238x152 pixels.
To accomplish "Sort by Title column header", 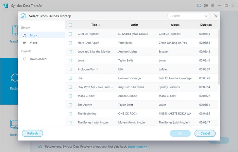I will [96, 25].
